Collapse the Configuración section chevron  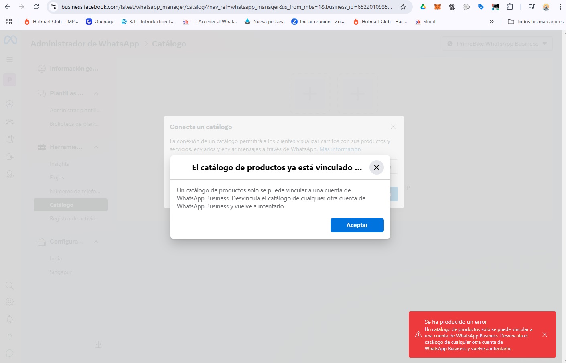click(x=96, y=242)
